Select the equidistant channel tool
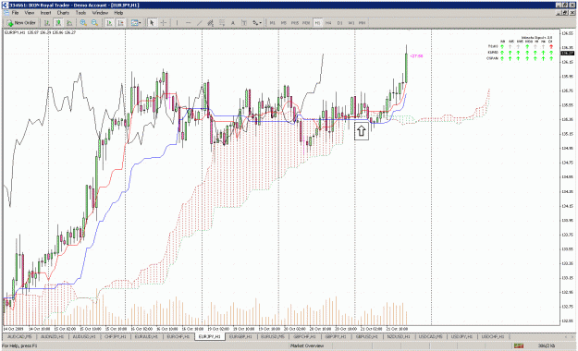 [211, 23]
